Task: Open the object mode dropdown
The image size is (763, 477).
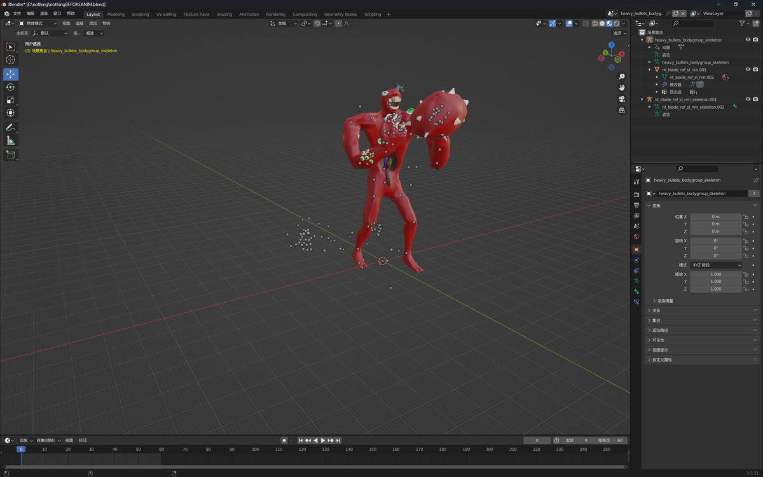Action: tap(38, 24)
